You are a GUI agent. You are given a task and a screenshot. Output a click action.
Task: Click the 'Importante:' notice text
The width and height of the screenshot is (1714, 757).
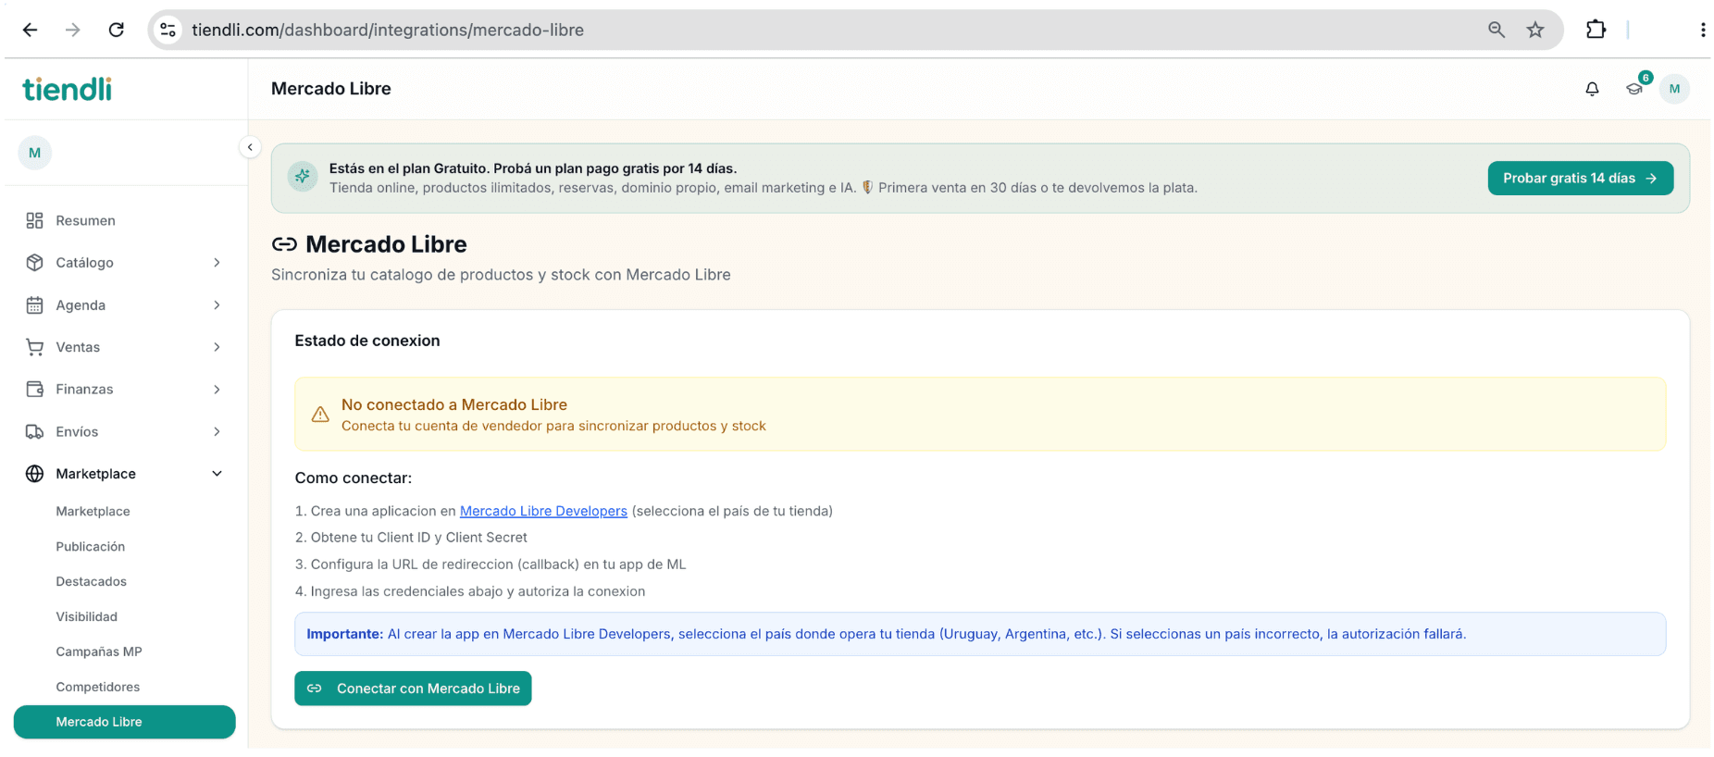[x=344, y=634]
